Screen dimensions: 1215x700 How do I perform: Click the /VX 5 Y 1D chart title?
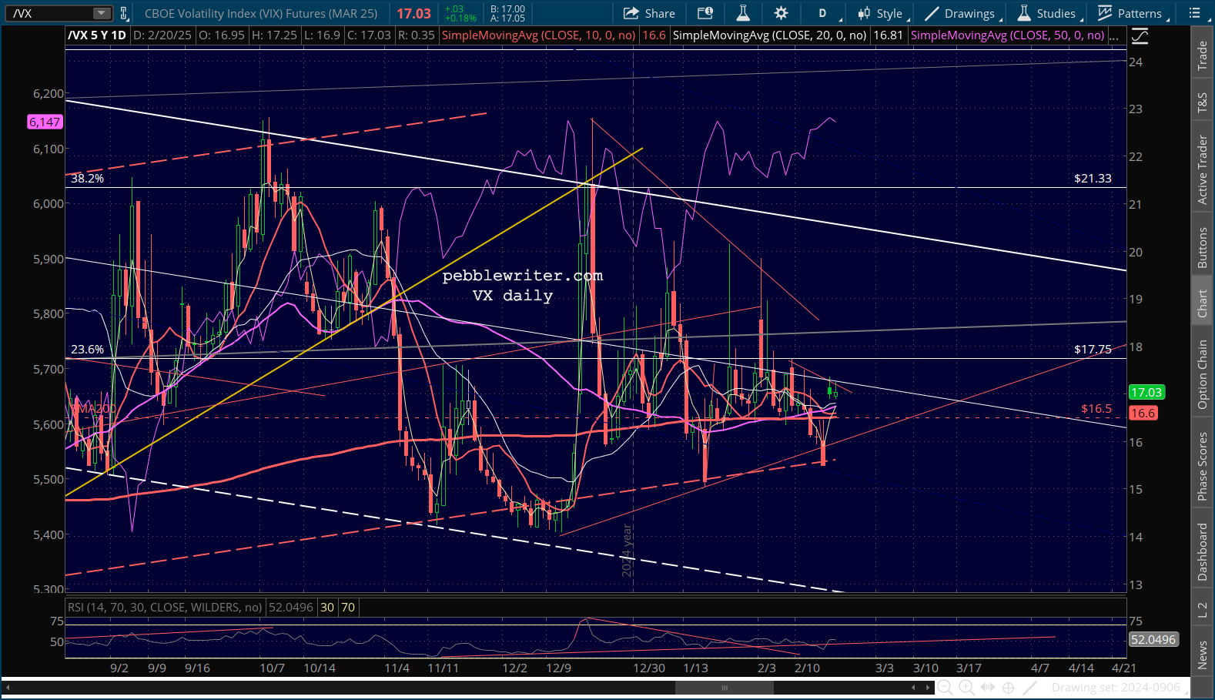(97, 35)
